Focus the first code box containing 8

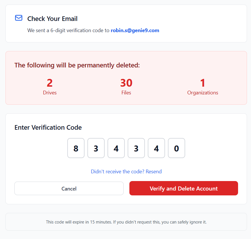pyautogui.click(x=76, y=148)
